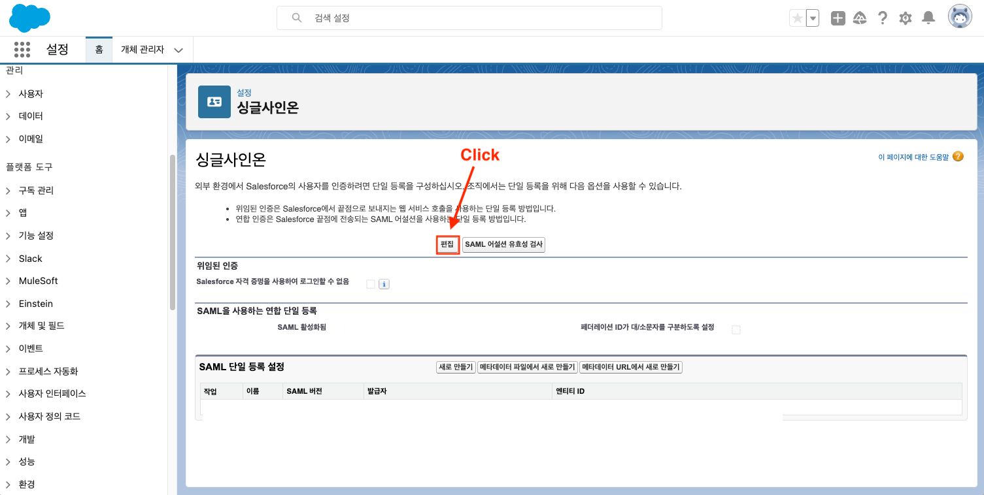Click the Salesforce cloud logo
The height and width of the screenshot is (495, 984).
(30, 18)
